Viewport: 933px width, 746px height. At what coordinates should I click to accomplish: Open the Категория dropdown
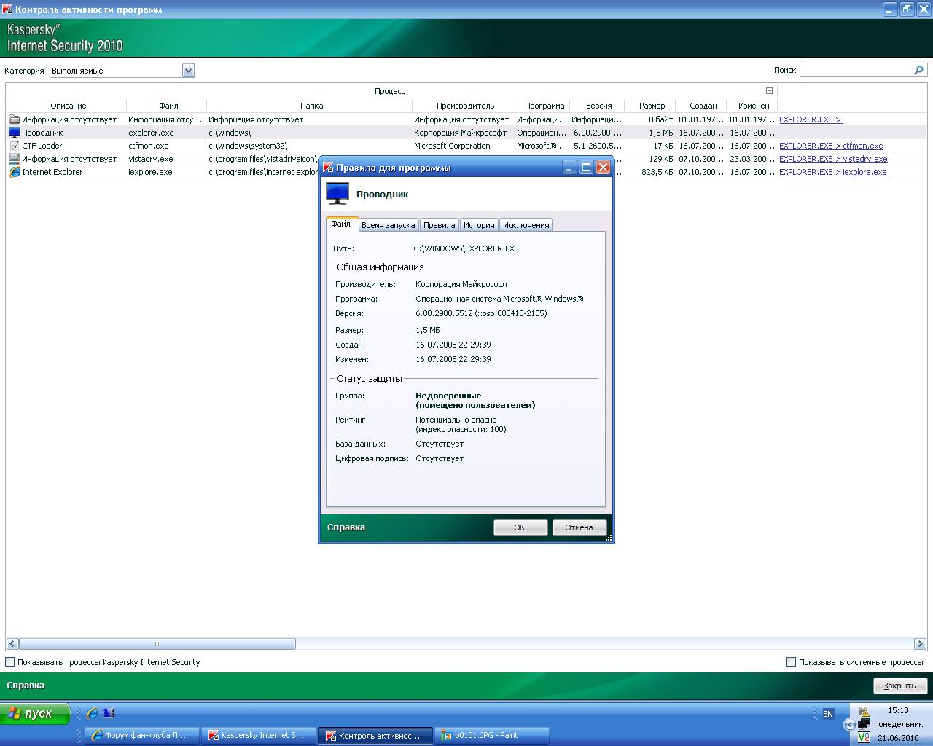coord(188,71)
